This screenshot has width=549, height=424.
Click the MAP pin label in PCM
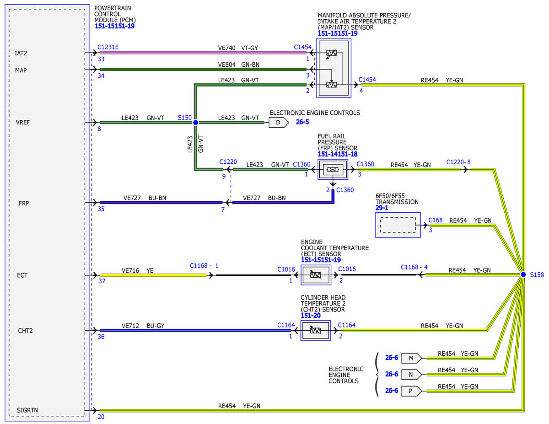[x=21, y=70]
